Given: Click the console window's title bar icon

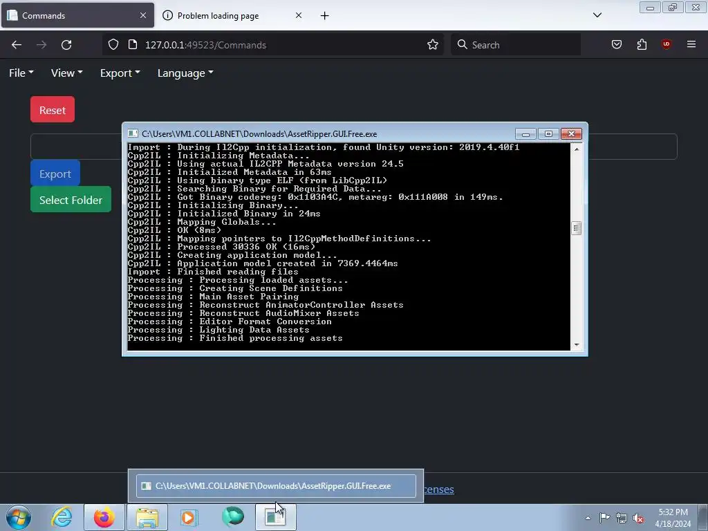Looking at the screenshot, I should point(133,133).
